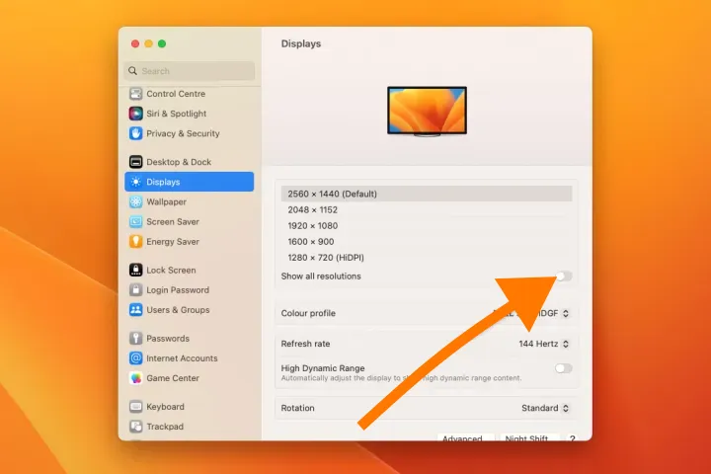Click the Search input field
711x474 pixels.
[189, 71]
